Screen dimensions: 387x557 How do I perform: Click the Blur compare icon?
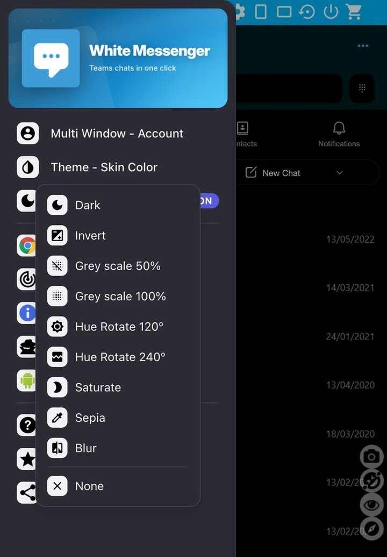57,448
